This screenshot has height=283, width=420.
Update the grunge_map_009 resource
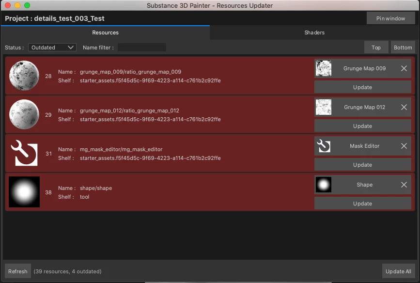coord(362,87)
